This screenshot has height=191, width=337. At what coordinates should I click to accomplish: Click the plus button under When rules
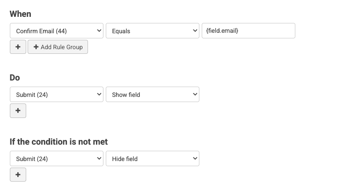point(18,47)
